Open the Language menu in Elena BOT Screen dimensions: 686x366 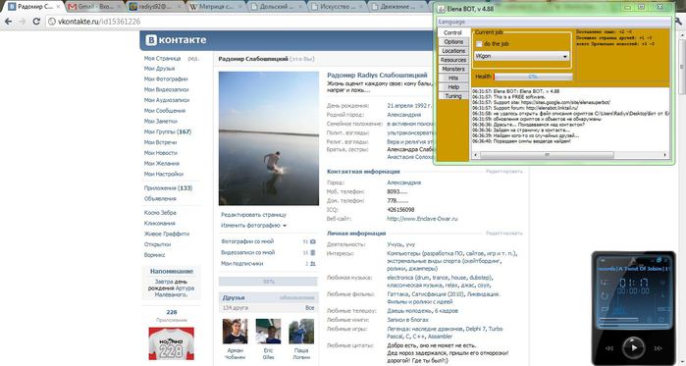[452, 22]
